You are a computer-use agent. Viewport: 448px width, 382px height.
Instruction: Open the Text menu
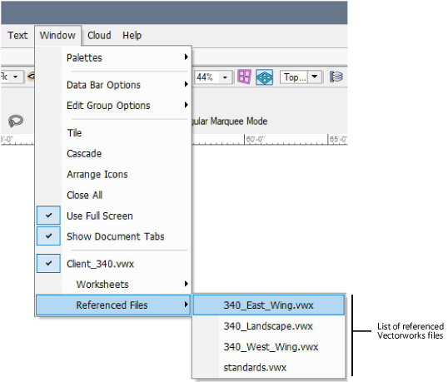click(x=17, y=36)
